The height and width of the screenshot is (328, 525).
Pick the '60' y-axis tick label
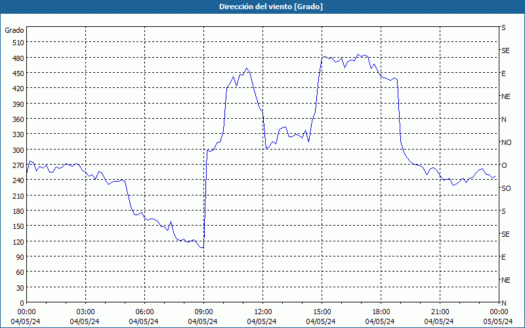20,272
